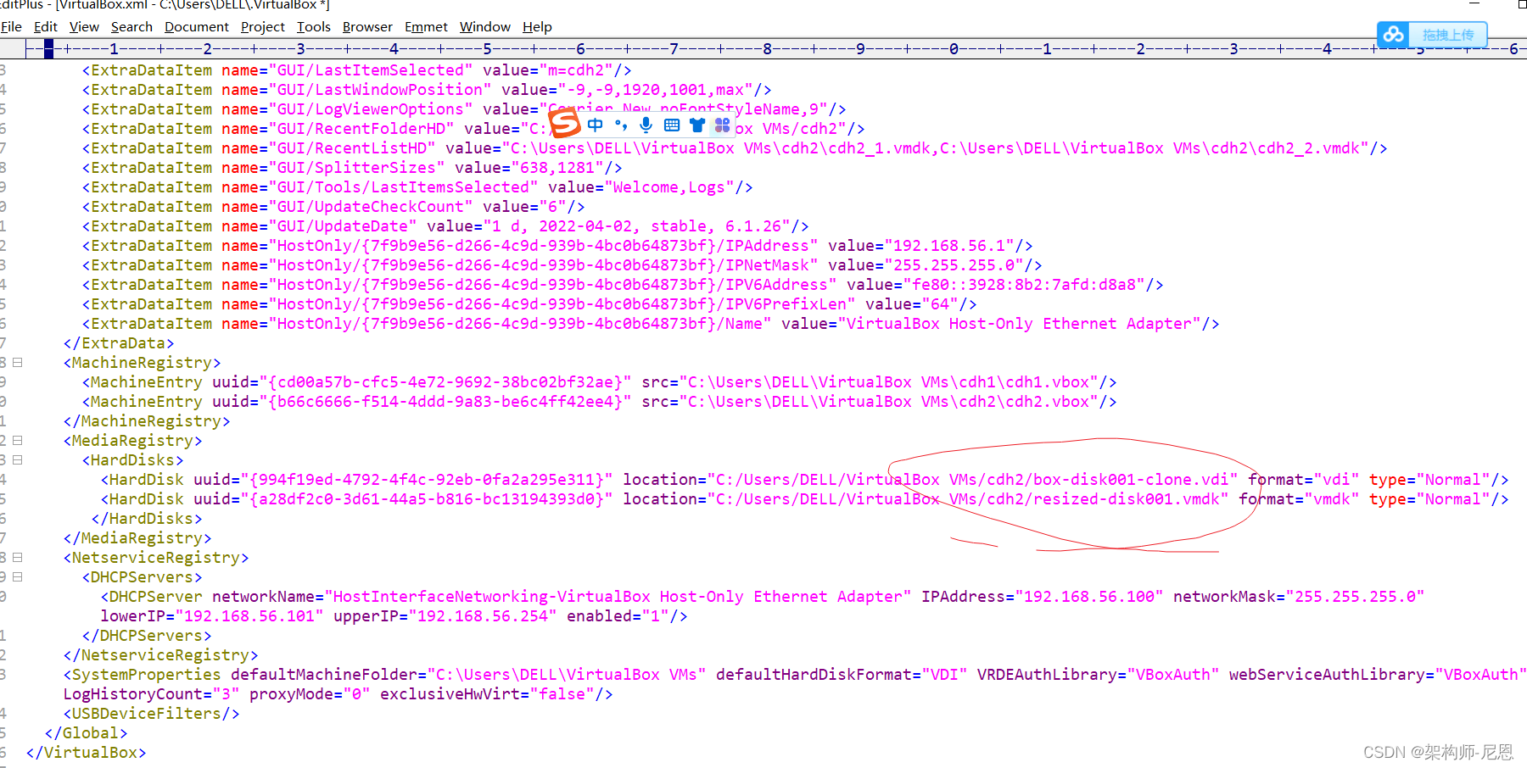Open the Edit menu
The image size is (1527, 768).
point(46,27)
